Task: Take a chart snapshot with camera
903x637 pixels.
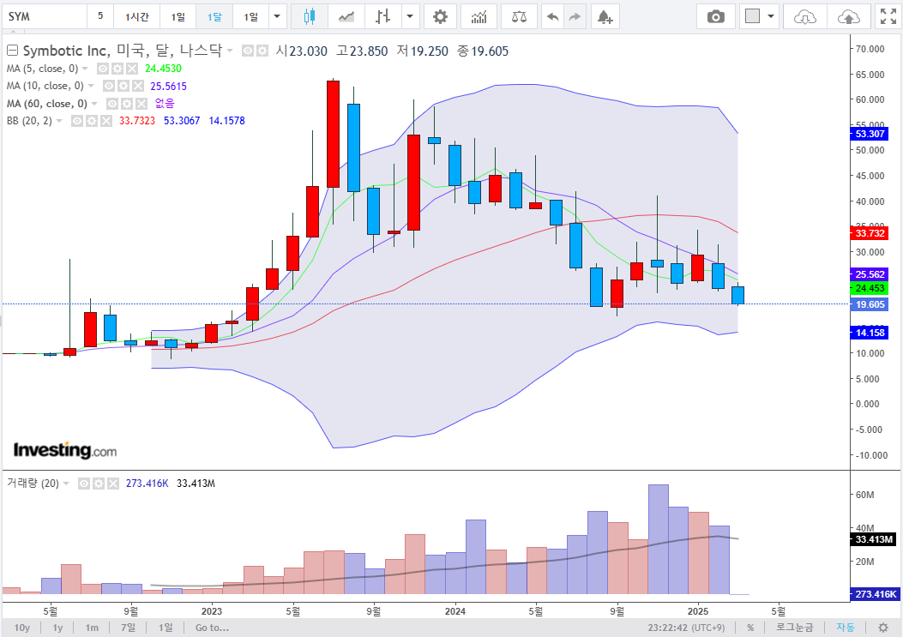Action: 716,16
